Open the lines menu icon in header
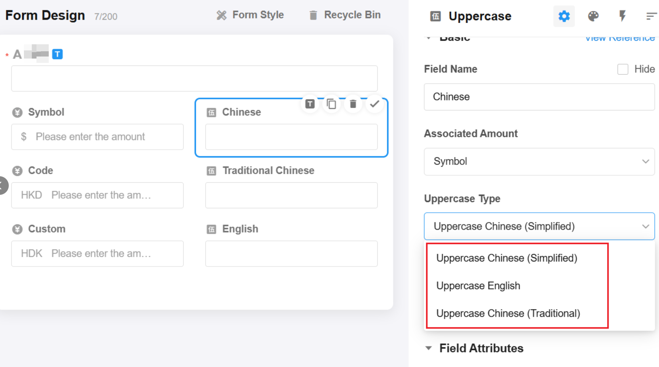This screenshot has width=659, height=367. pyautogui.click(x=651, y=16)
